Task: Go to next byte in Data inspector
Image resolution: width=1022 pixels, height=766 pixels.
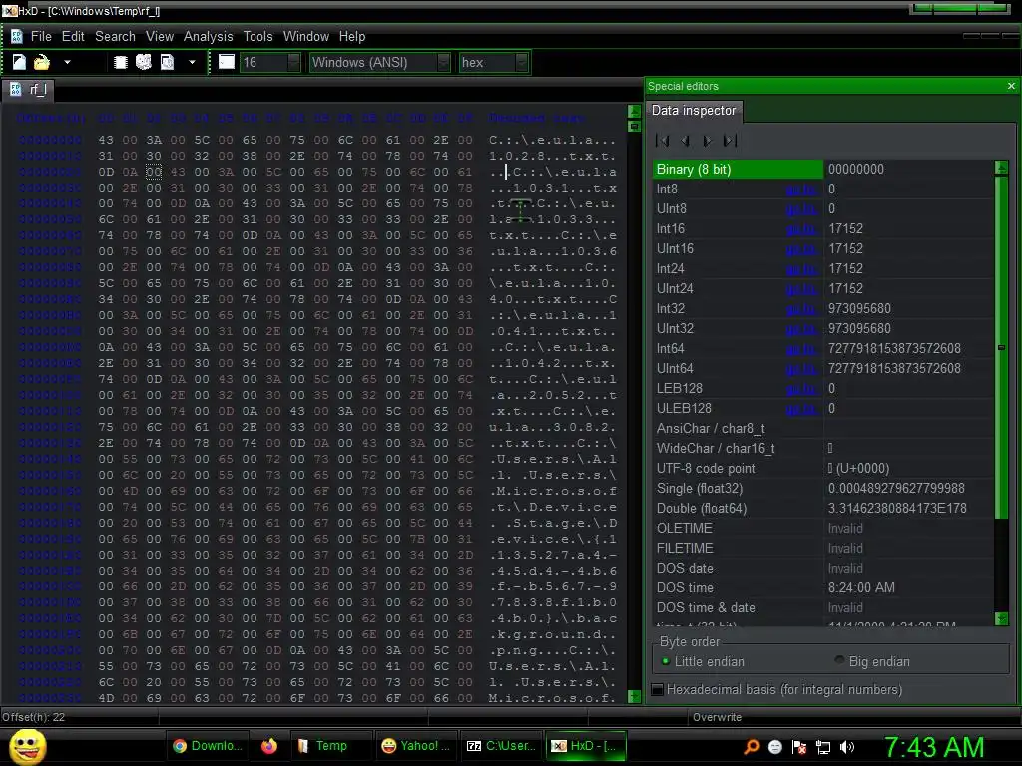Action: pos(708,140)
